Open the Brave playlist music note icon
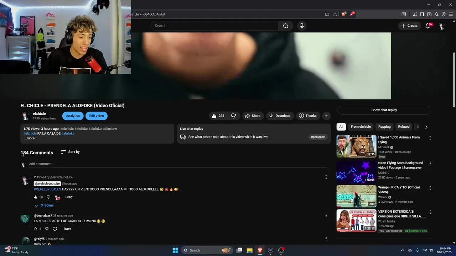Screen dimensions: 456x256 point(415,14)
